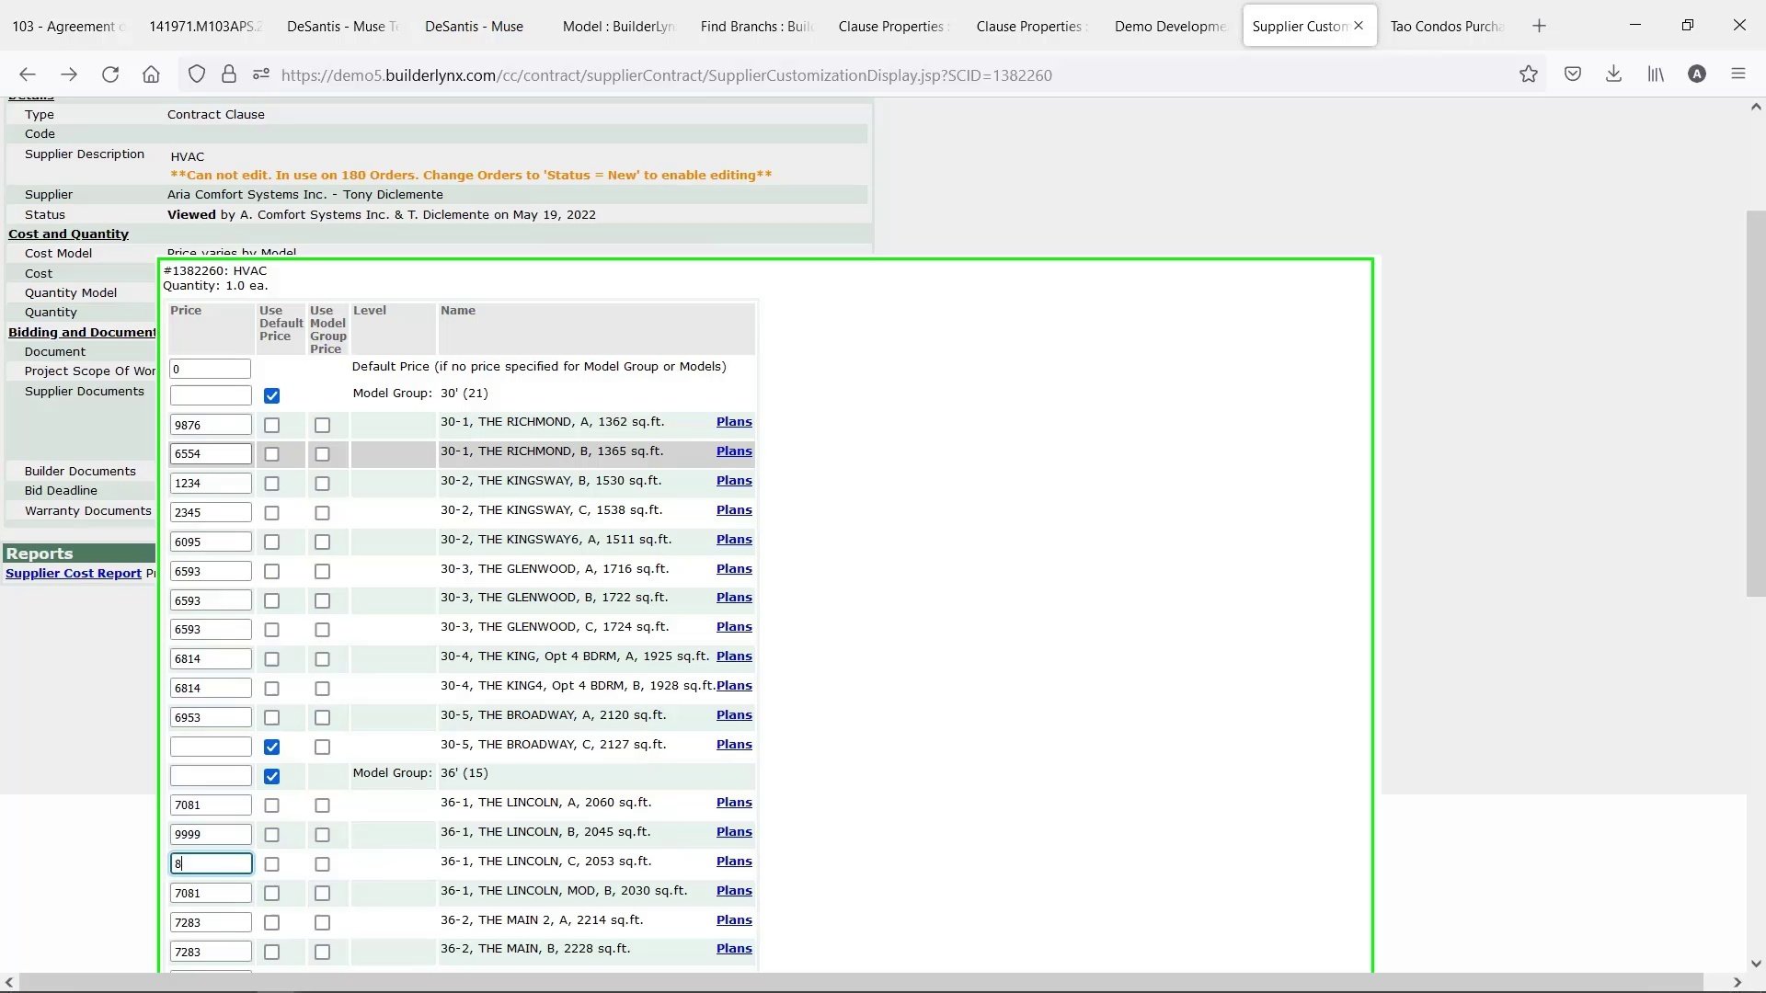Screen dimensions: 1766x993
Task: Click the tracking protection shield icon
Action: 196,74
